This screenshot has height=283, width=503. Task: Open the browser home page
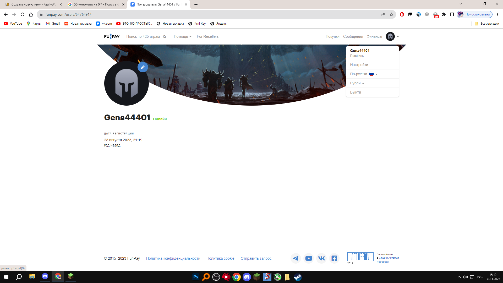31,14
